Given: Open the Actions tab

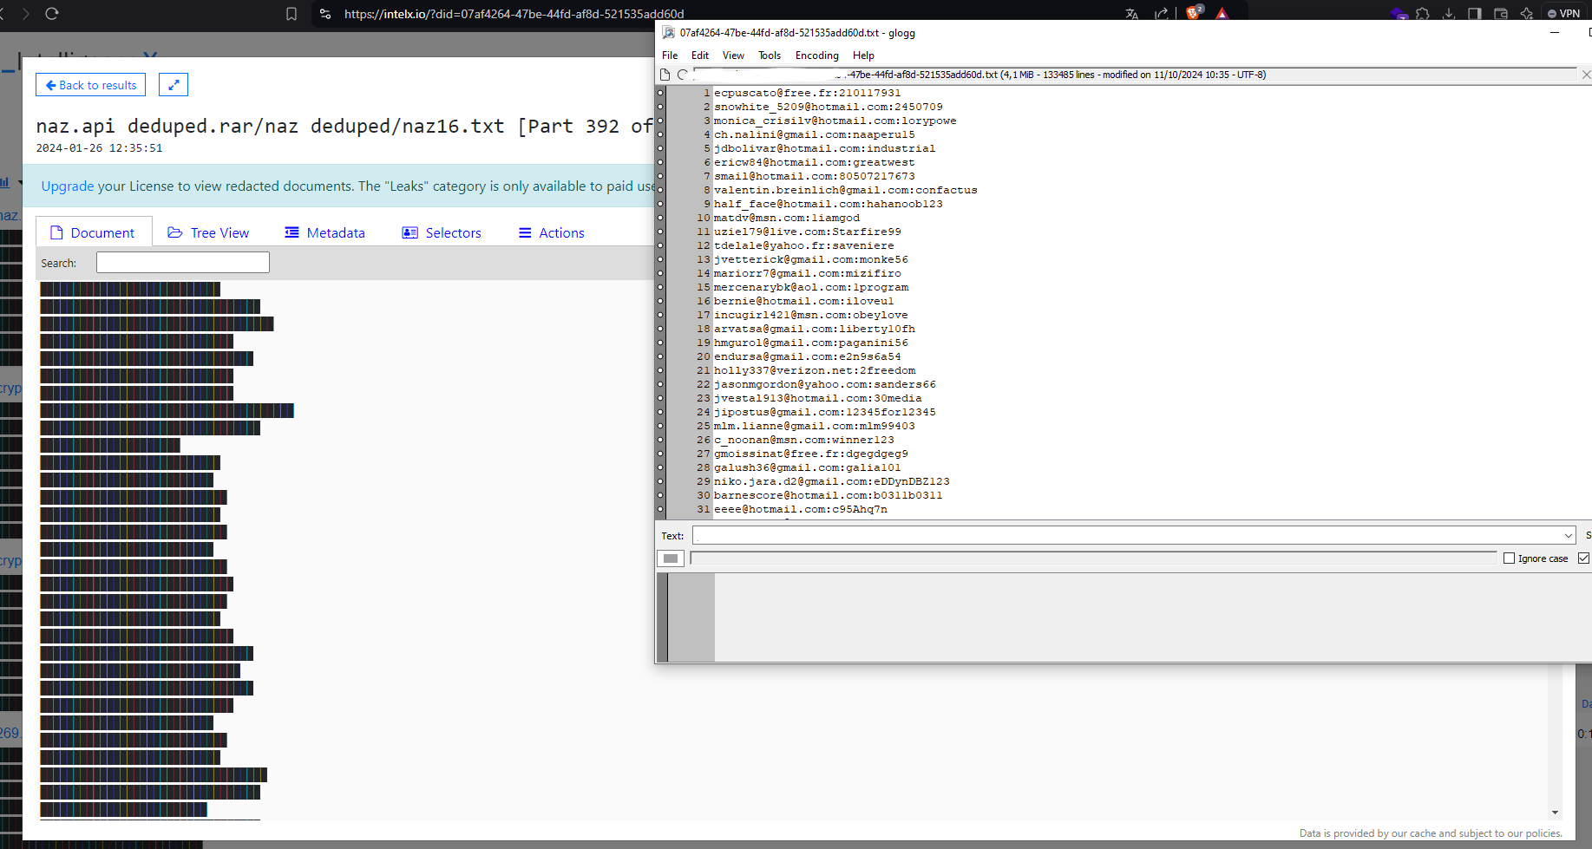Looking at the screenshot, I should [x=552, y=232].
